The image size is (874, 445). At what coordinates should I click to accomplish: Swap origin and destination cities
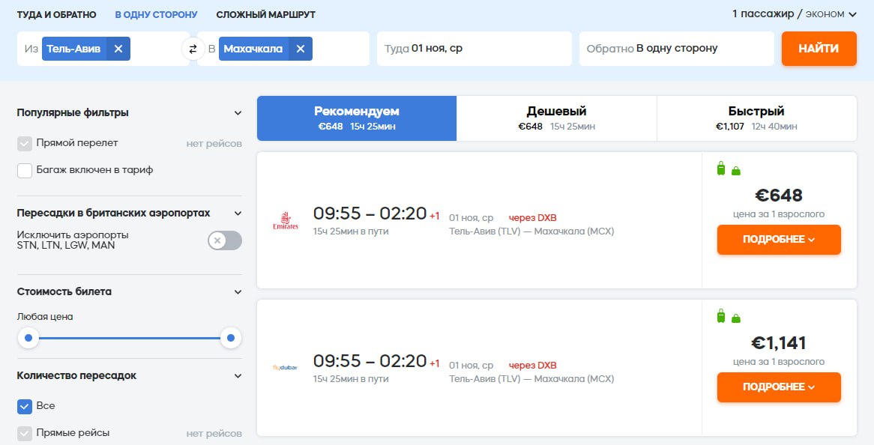point(193,49)
